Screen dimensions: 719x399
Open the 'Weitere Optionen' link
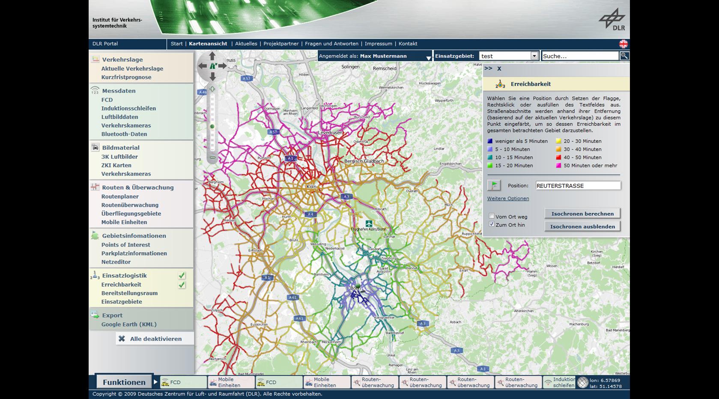tap(508, 199)
